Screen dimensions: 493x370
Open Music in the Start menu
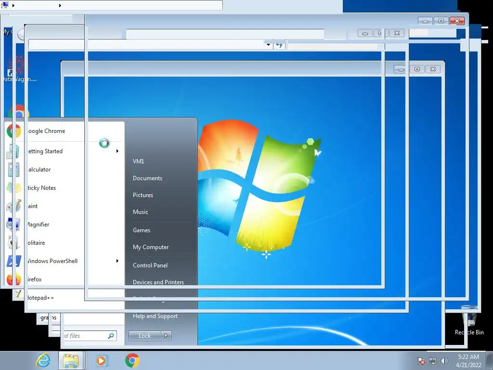pyautogui.click(x=140, y=212)
